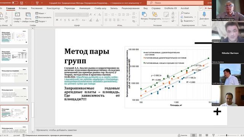Open the Главная ribbon tab

tap(11, 8)
